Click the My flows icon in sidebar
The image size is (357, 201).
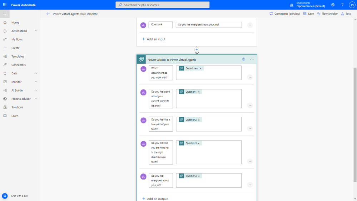(x=5, y=39)
